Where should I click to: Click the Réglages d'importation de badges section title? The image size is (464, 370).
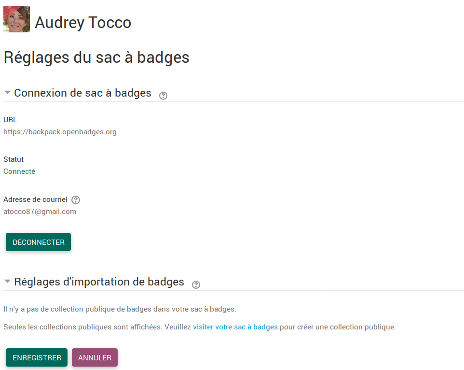coord(99,282)
